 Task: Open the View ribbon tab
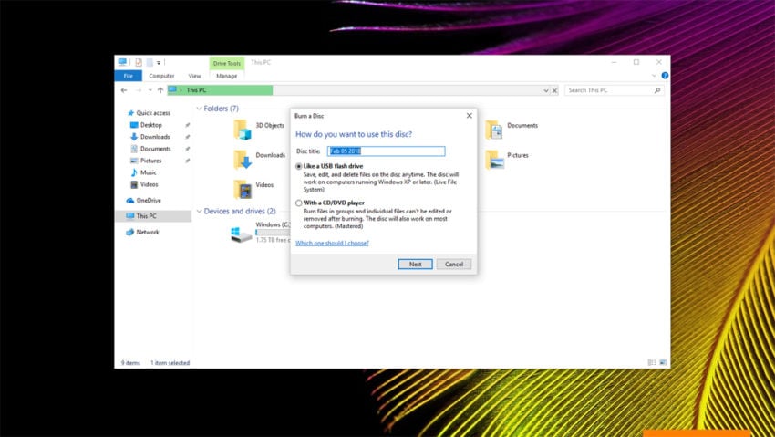[x=195, y=76]
